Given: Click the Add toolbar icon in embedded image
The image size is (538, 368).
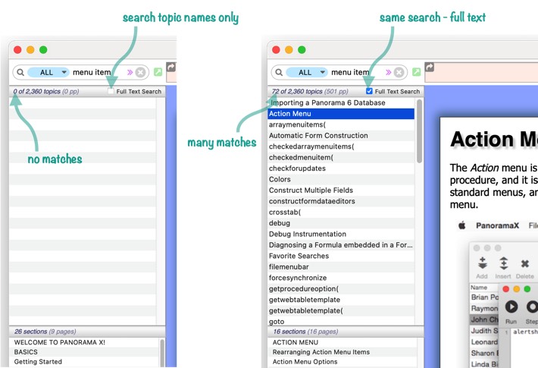Looking at the screenshot, I should [x=482, y=268].
